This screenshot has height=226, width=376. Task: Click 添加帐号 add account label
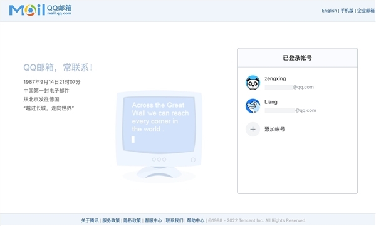pyautogui.click(x=274, y=130)
